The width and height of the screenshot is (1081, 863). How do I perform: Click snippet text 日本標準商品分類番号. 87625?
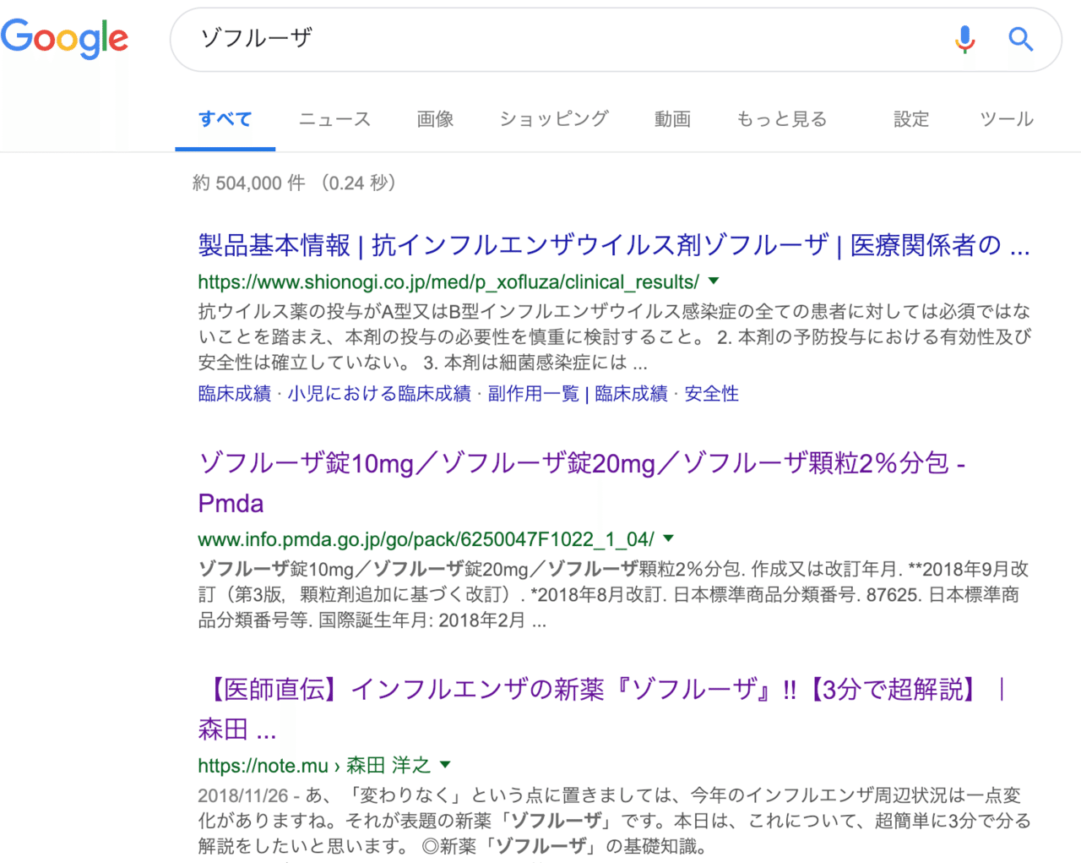(x=796, y=595)
